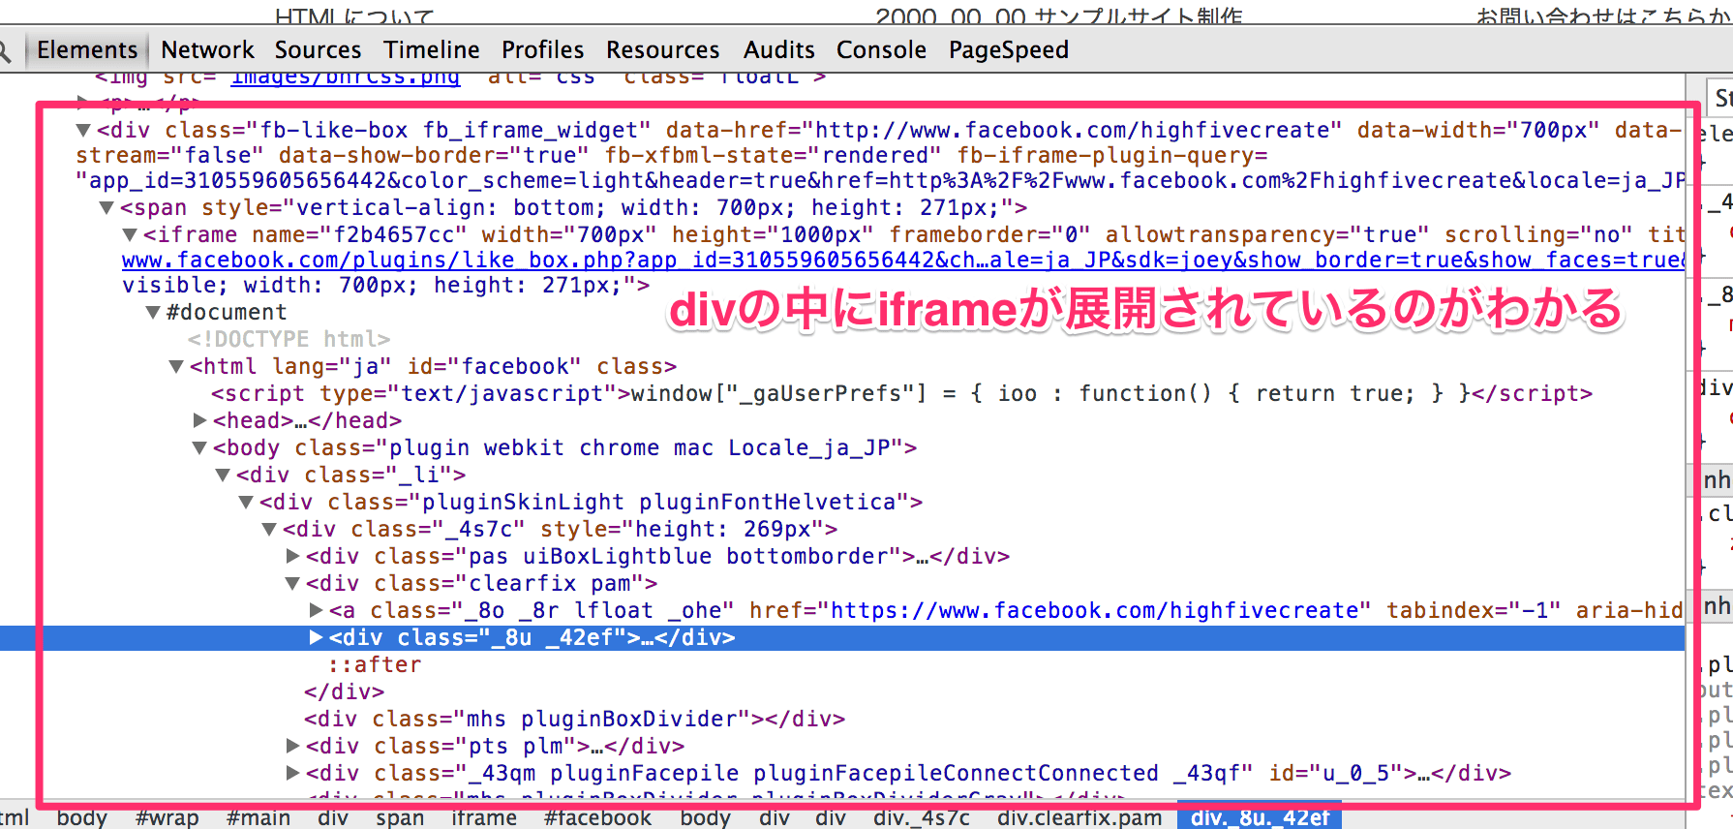Screen dimensions: 1733x829
Task: Expand the pts plm div arrow
Action: click(292, 746)
